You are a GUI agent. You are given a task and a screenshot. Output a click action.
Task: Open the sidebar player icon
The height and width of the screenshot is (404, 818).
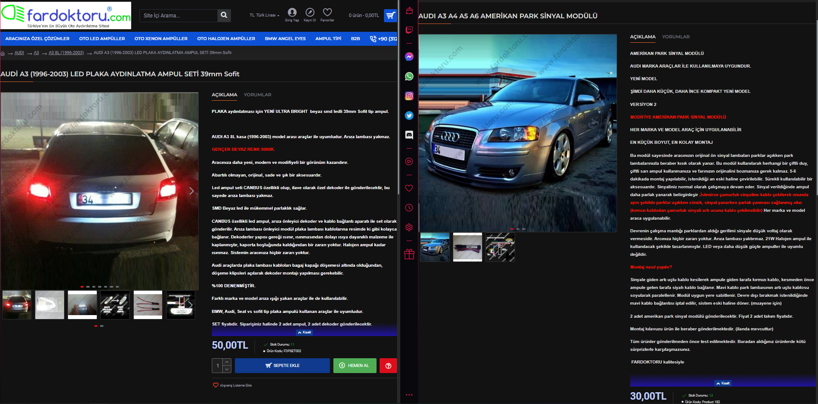(x=409, y=162)
